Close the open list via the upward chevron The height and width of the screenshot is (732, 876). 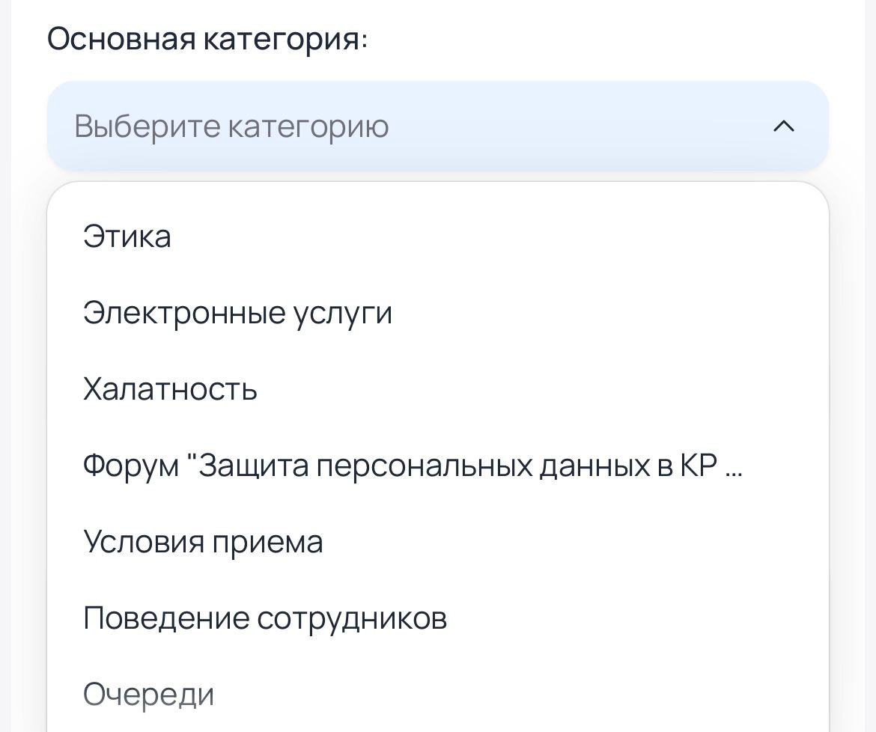783,126
